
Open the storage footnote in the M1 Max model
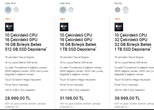pyautogui.click(x=151, y=48)
